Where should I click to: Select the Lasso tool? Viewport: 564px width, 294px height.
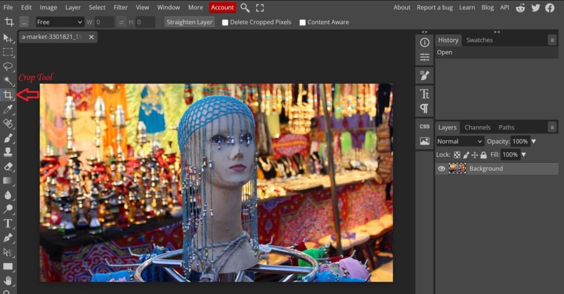(x=8, y=66)
